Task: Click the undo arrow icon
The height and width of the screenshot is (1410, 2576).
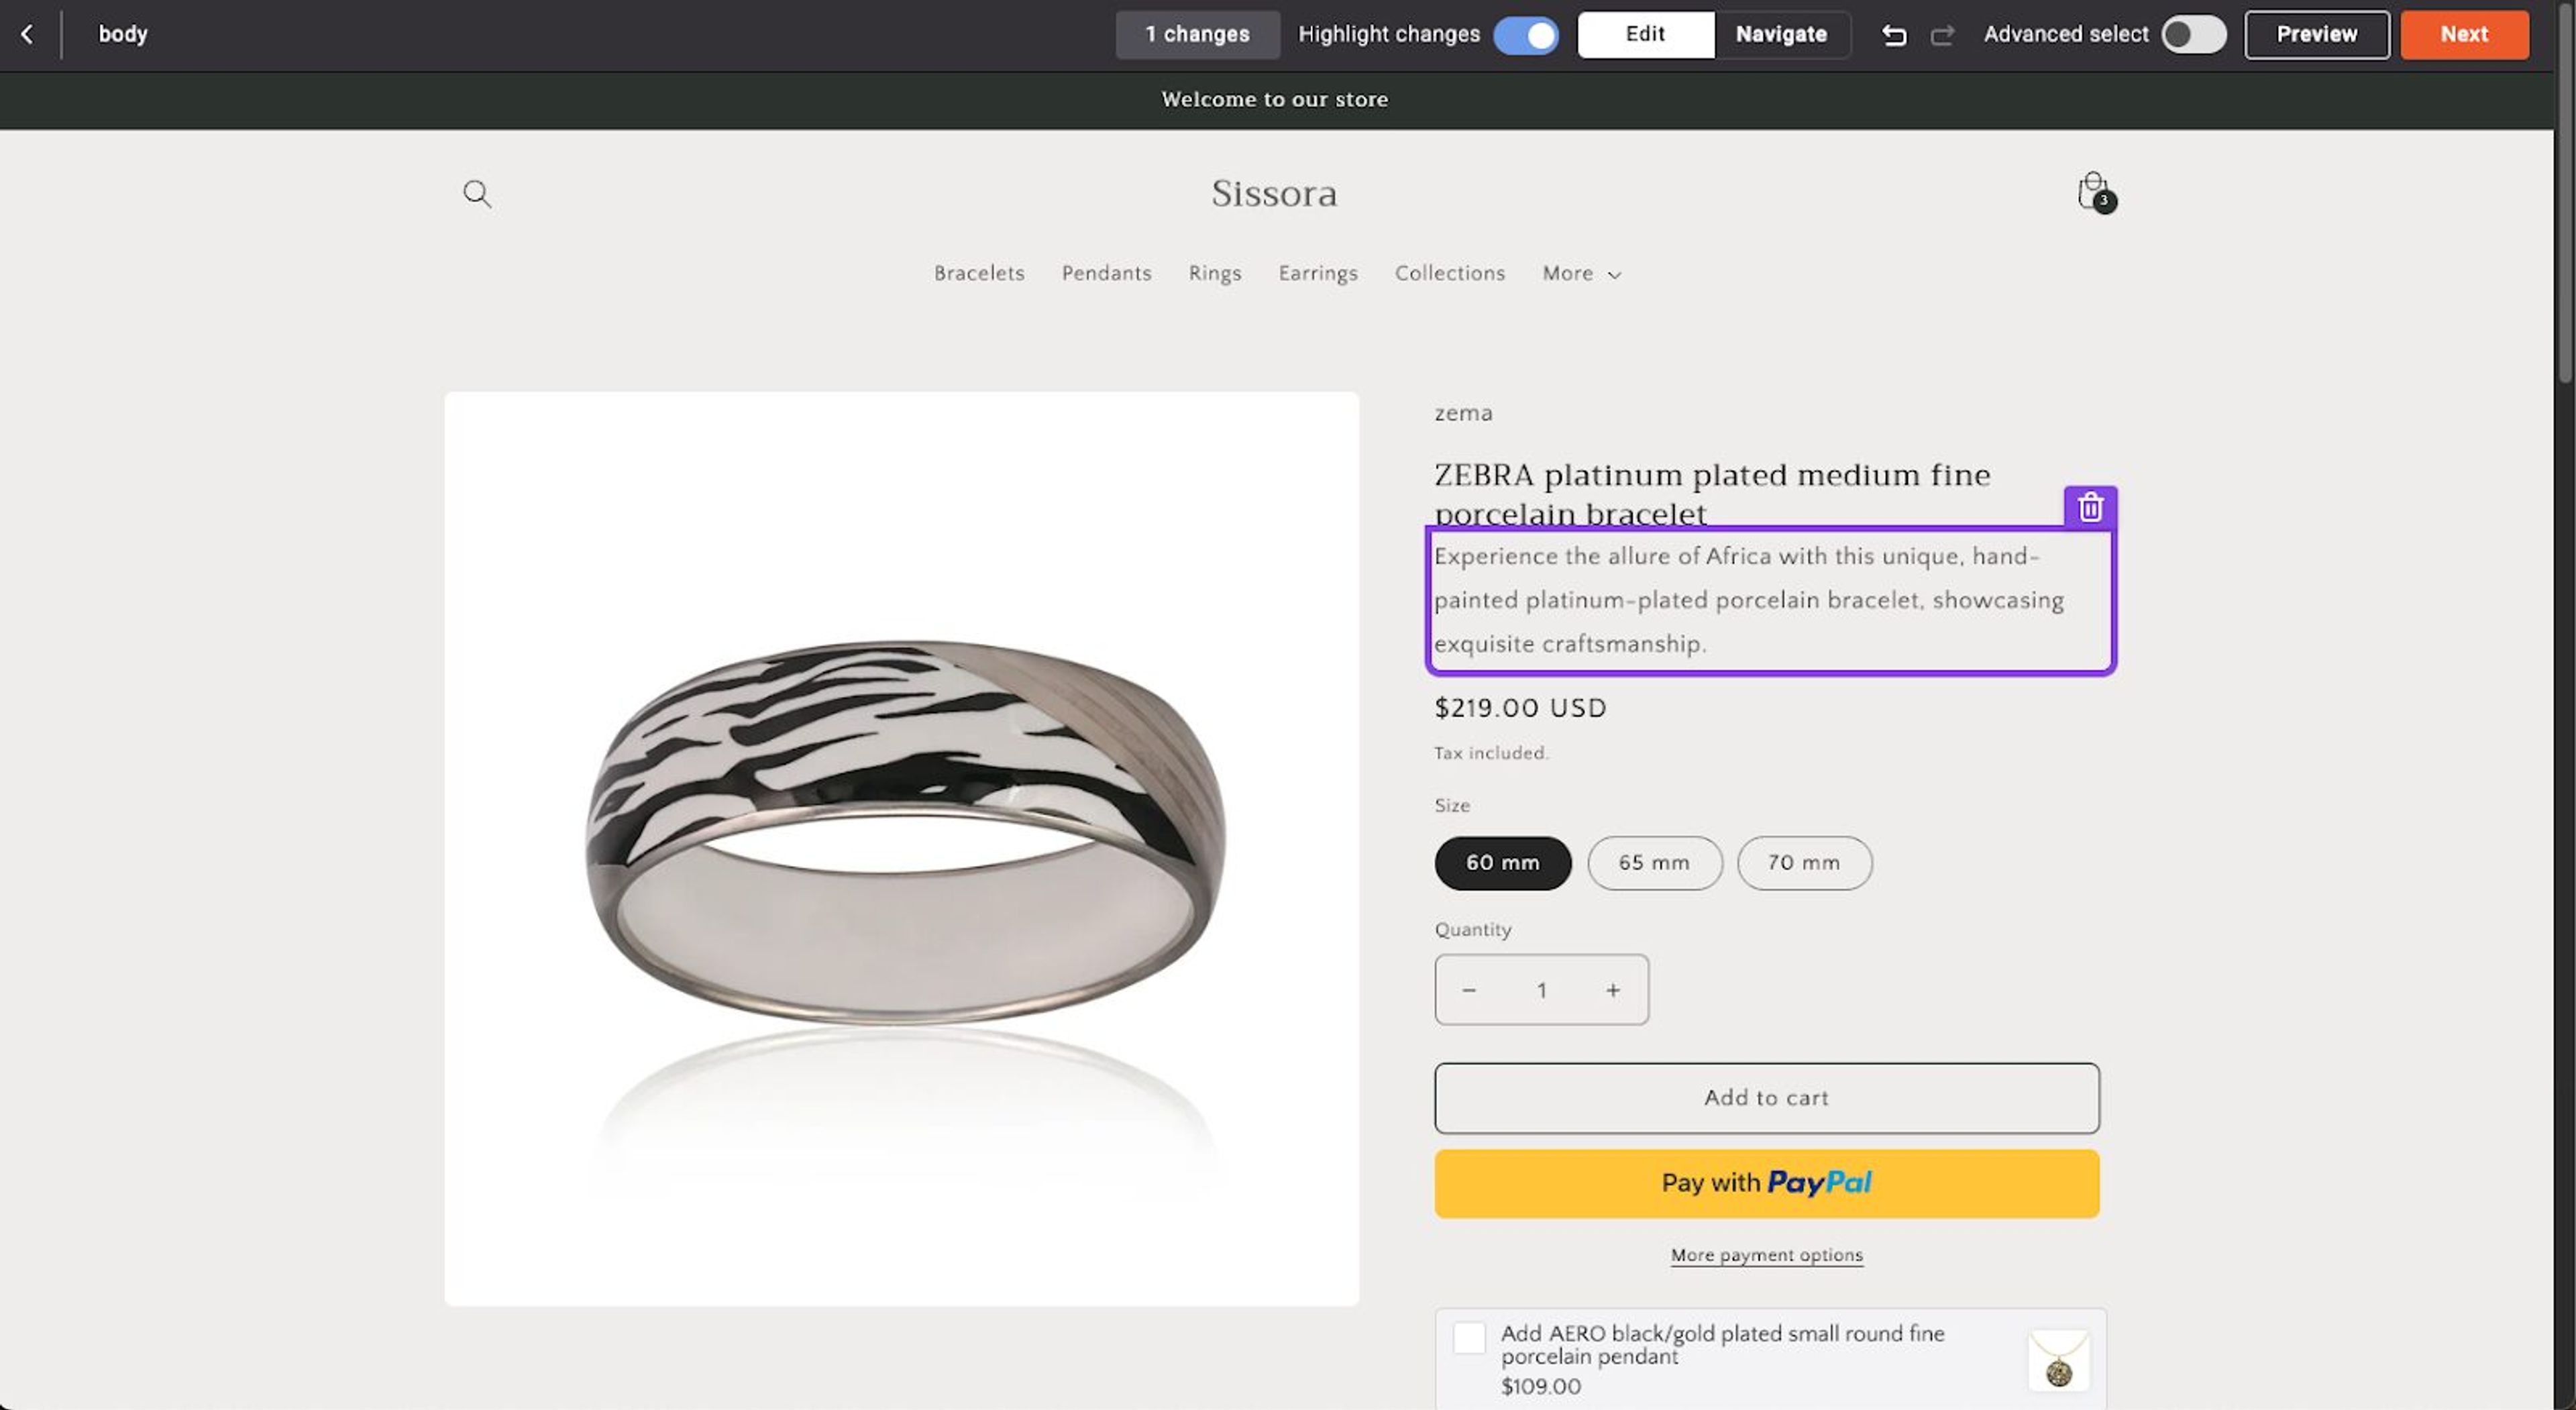Action: 1893,34
